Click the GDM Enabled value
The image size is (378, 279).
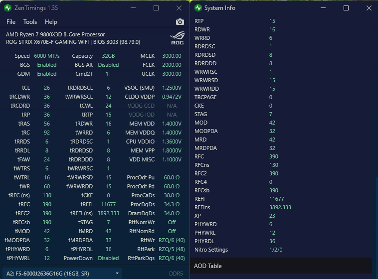(x=47, y=74)
